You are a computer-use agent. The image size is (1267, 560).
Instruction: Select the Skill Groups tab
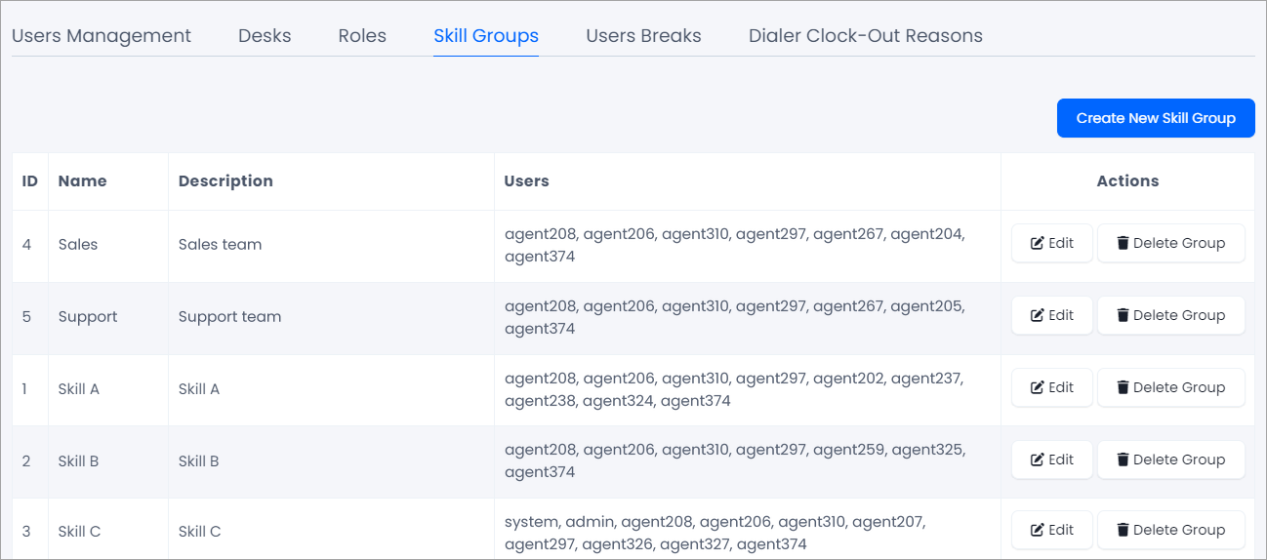(486, 36)
